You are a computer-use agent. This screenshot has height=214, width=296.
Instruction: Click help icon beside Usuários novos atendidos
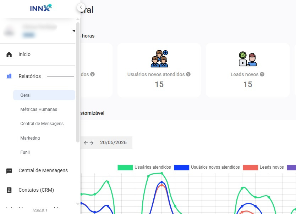click(x=188, y=74)
